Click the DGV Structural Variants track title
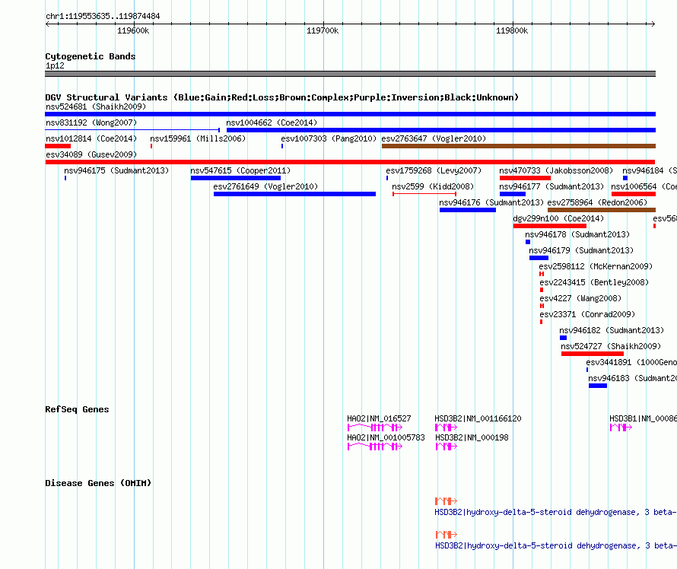The height and width of the screenshot is (569, 677). pos(281,97)
